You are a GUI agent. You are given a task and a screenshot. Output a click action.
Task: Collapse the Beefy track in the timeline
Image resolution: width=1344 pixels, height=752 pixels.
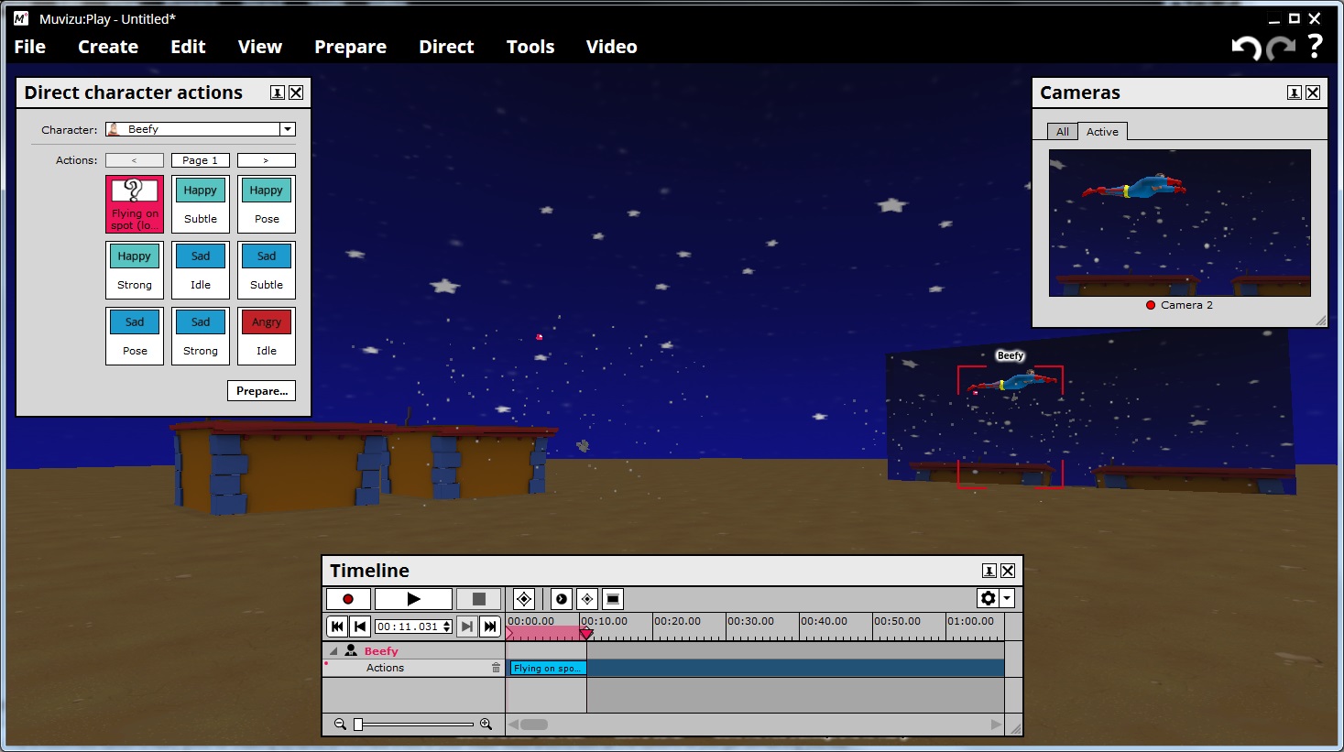333,651
